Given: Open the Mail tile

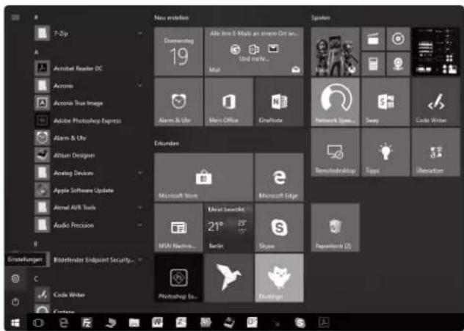Looking at the screenshot, I should [254, 51].
